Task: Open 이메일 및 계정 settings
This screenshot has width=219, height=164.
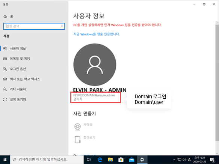Action: coord(20,59)
